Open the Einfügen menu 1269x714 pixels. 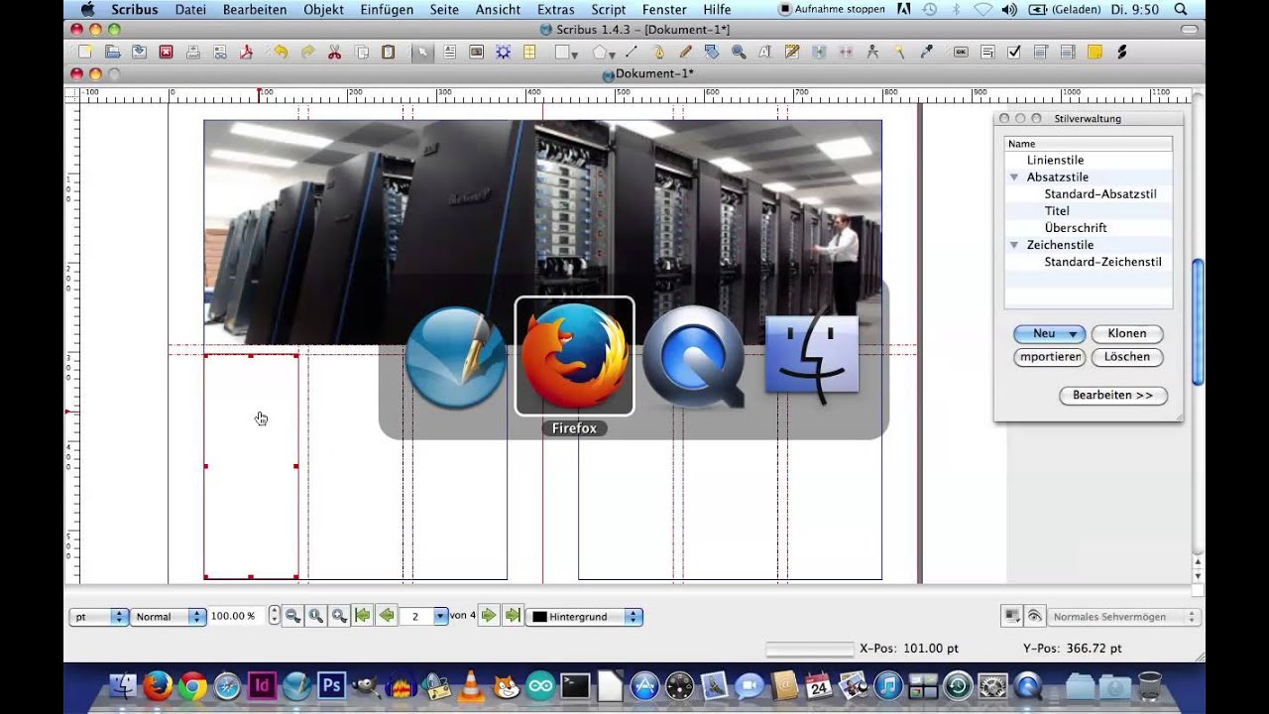point(387,9)
